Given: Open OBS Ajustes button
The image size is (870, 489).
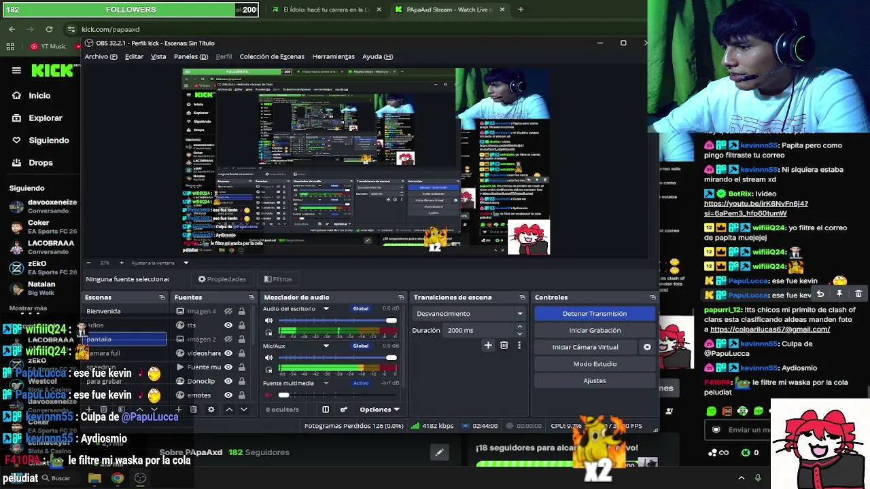Looking at the screenshot, I should [x=595, y=380].
